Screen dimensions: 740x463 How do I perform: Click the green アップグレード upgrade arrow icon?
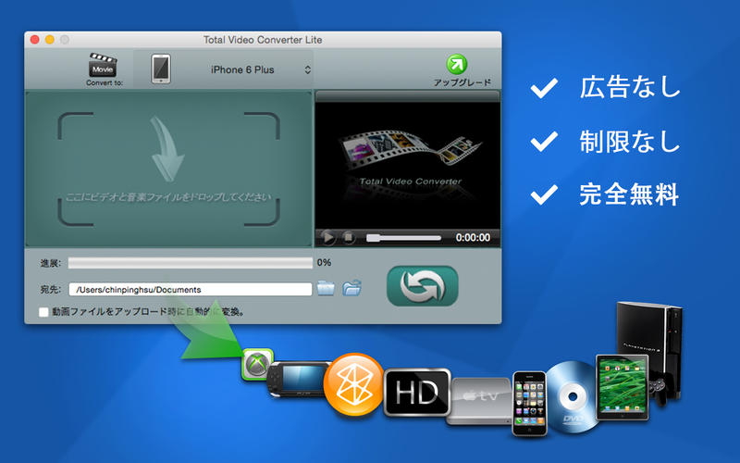tap(456, 64)
